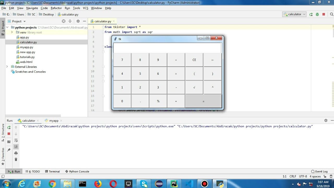Clear all console output with trash icon
The height and width of the screenshot is (188, 334).
tap(16, 160)
